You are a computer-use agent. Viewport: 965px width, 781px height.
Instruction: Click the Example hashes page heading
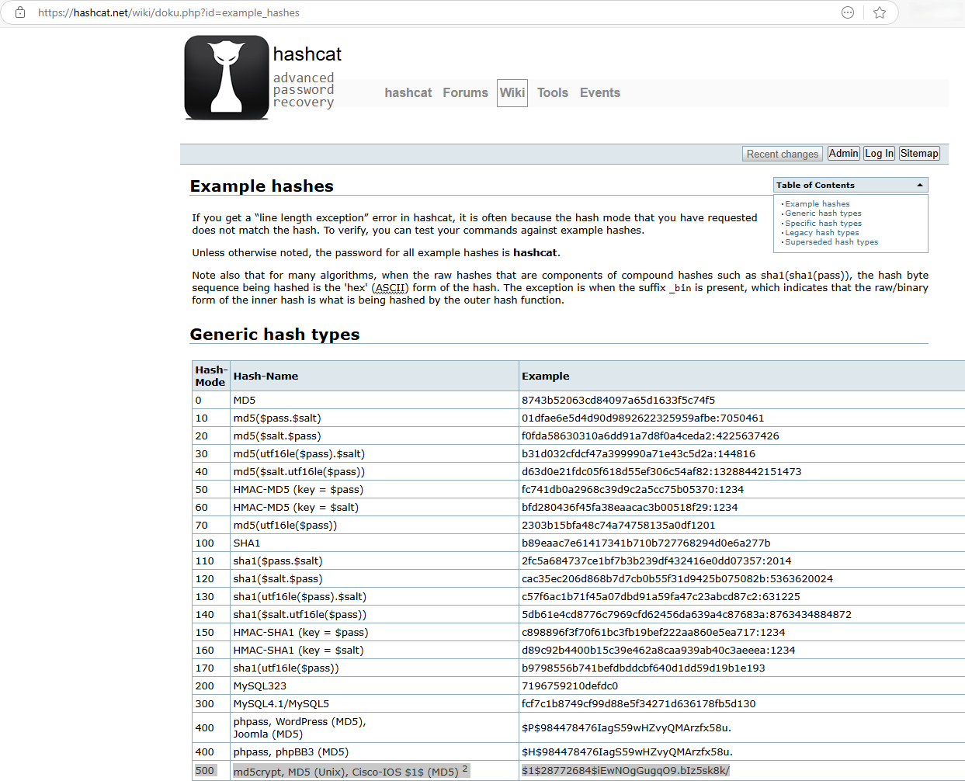coord(262,186)
